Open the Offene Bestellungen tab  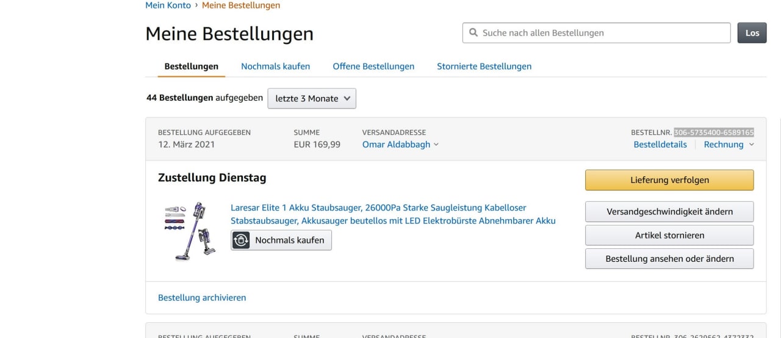coord(373,67)
